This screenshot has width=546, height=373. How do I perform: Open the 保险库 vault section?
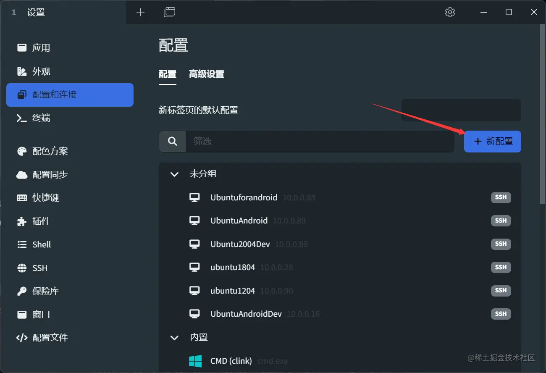(x=70, y=291)
